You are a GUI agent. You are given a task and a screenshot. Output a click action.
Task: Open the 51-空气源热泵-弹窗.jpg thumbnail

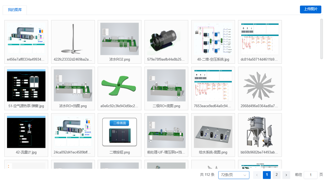point(26,85)
